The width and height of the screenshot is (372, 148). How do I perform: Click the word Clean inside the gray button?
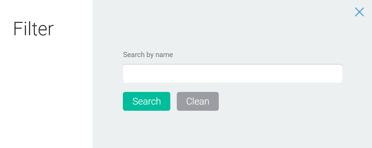[x=198, y=102]
